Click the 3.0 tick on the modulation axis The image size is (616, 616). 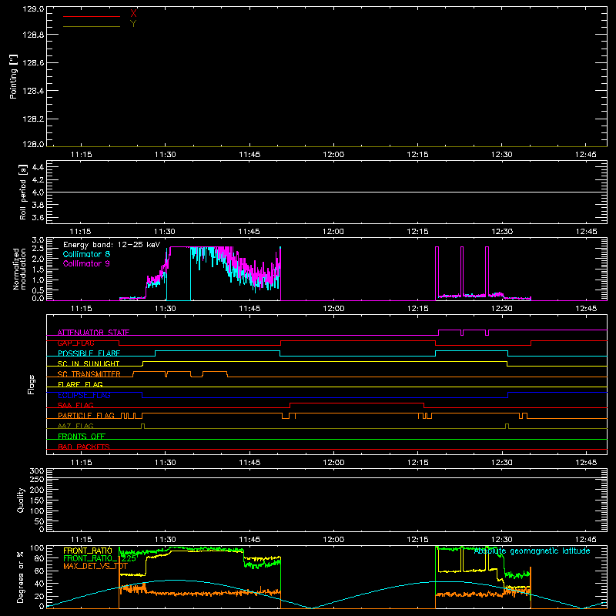click(38, 240)
